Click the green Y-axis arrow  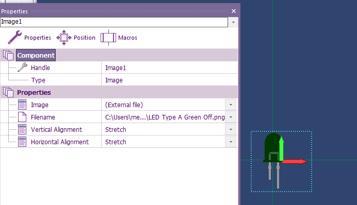281,148
